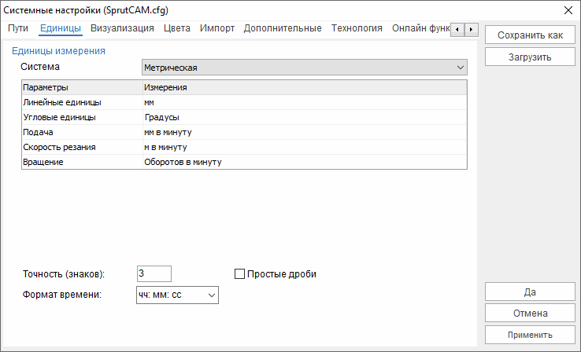Click the Измерения column header

[x=305, y=87]
